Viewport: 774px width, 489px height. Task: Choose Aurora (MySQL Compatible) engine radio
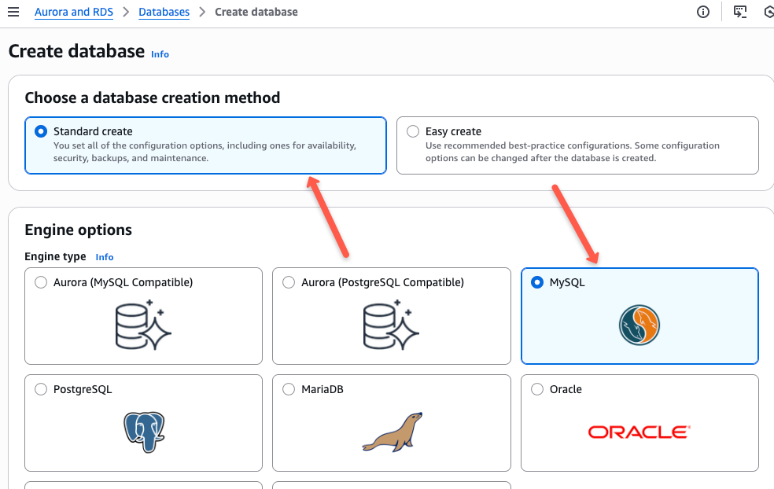[x=41, y=282]
